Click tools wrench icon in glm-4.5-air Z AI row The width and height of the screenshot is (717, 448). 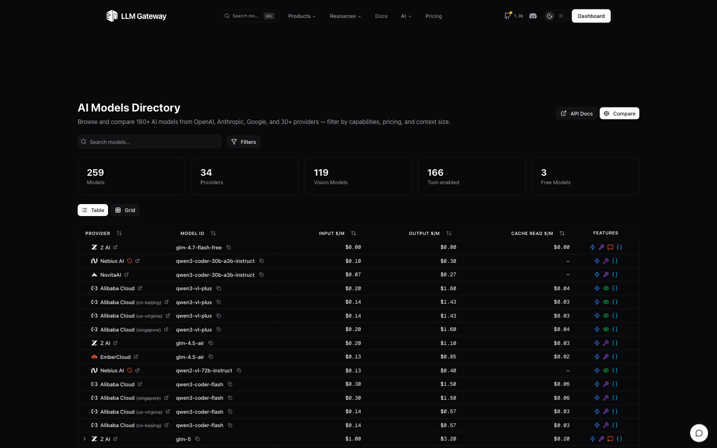[606, 343]
